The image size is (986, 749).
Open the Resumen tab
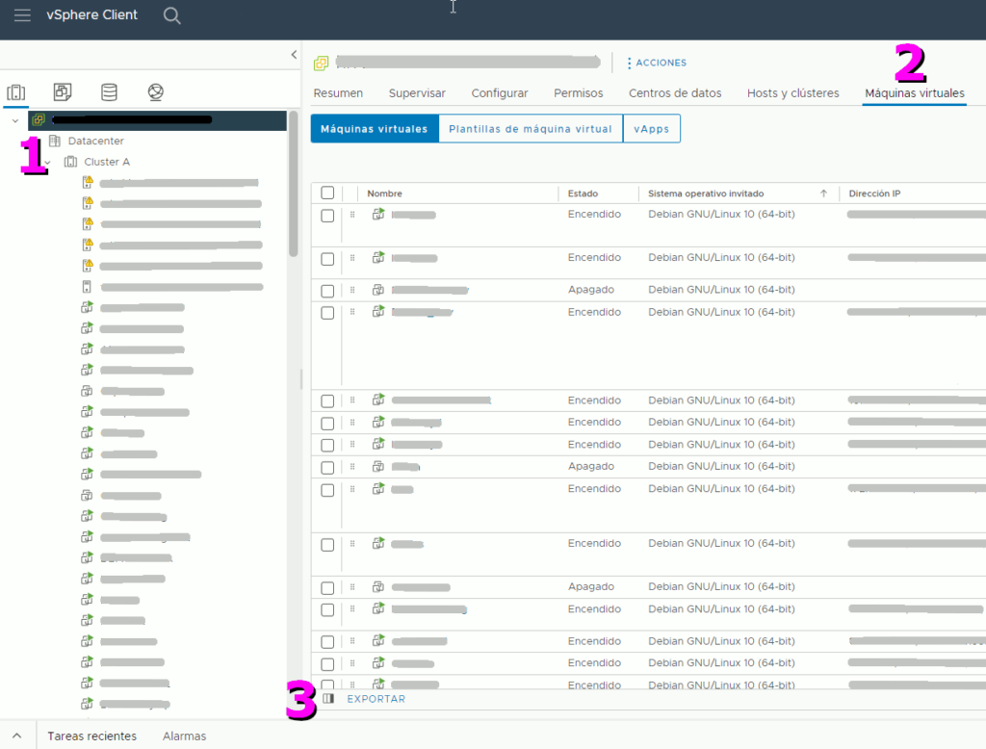point(338,93)
